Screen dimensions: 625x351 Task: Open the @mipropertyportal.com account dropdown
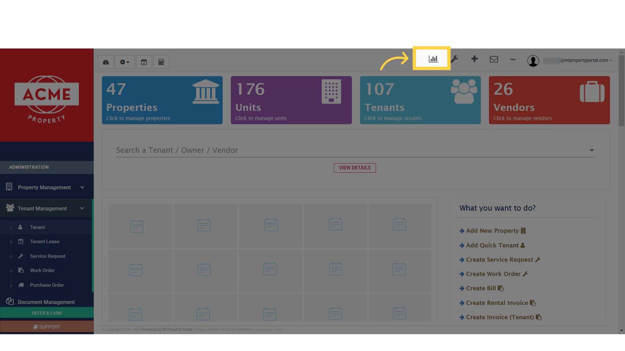click(578, 60)
